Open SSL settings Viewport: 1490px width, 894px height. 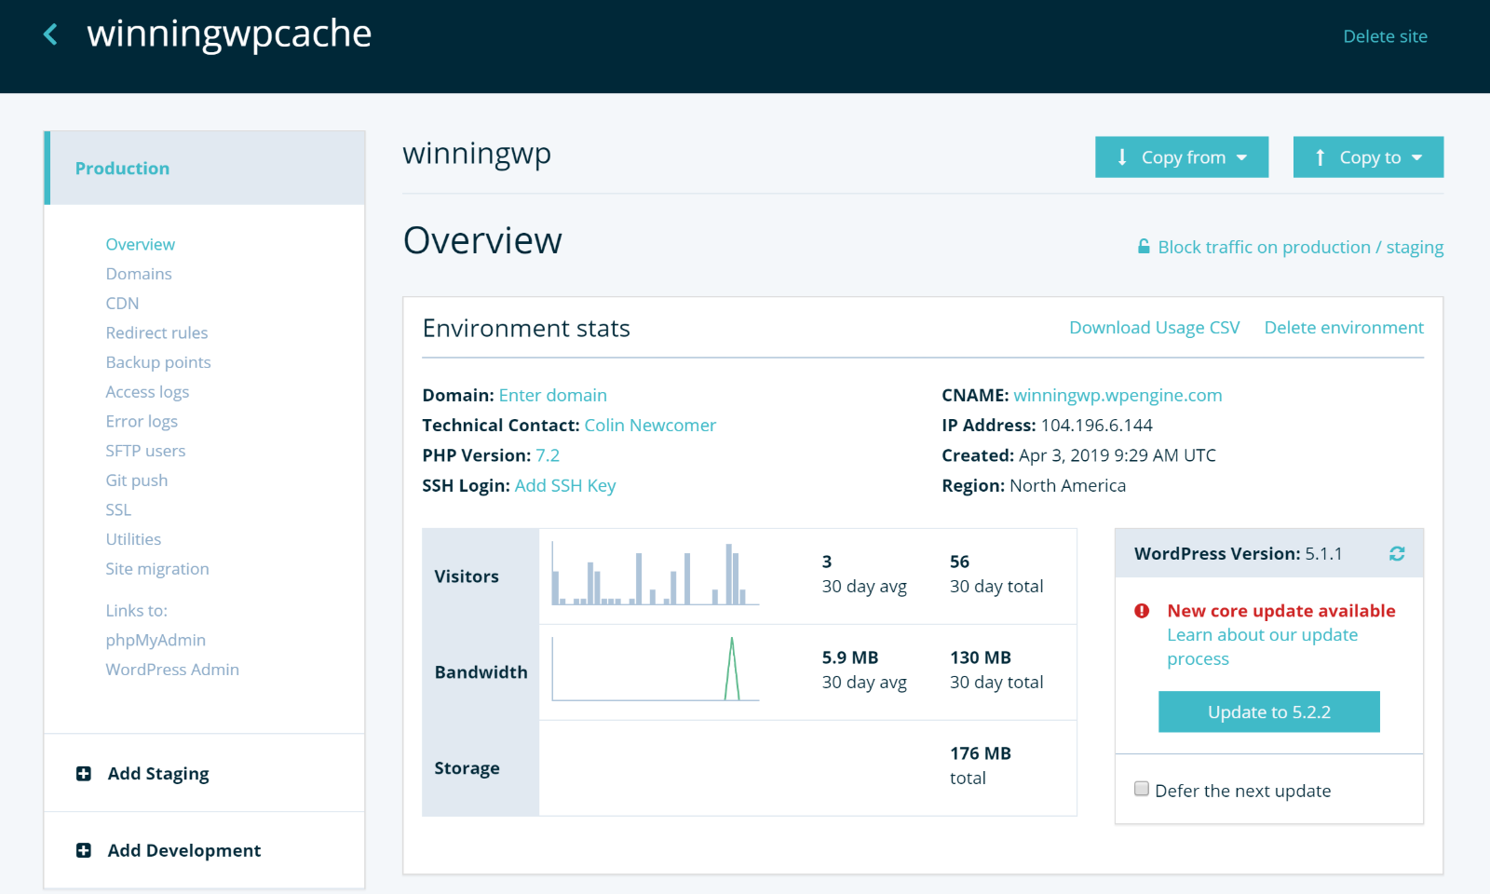118,509
